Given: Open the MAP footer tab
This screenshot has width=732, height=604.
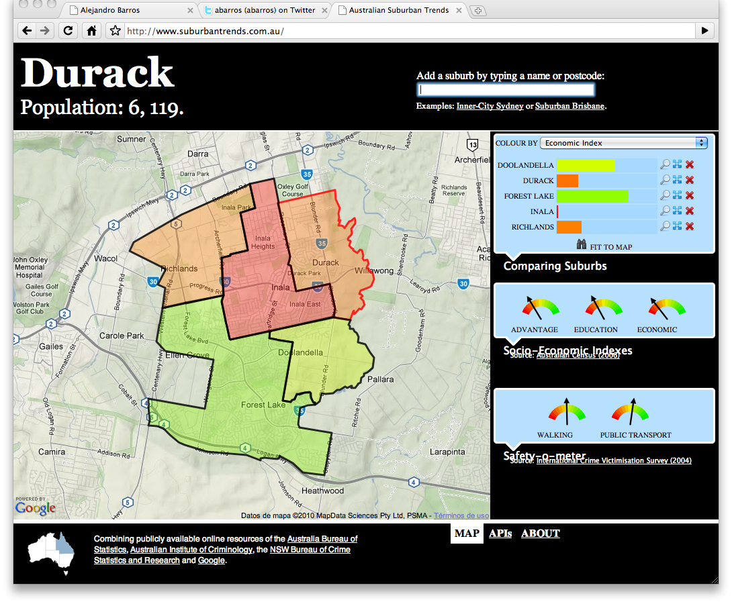Looking at the screenshot, I should click(x=467, y=533).
